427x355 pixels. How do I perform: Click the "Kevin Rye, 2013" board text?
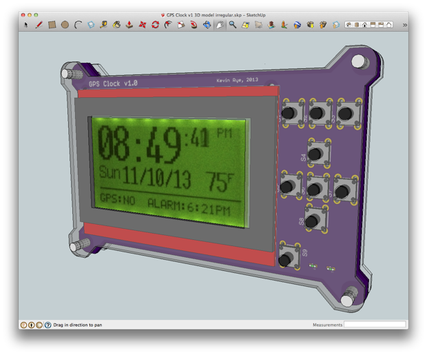coord(237,80)
